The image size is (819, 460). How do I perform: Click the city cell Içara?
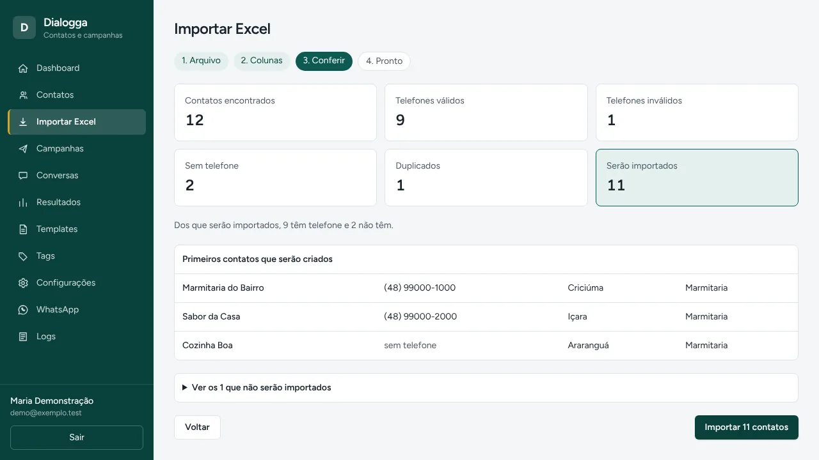point(577,317)
